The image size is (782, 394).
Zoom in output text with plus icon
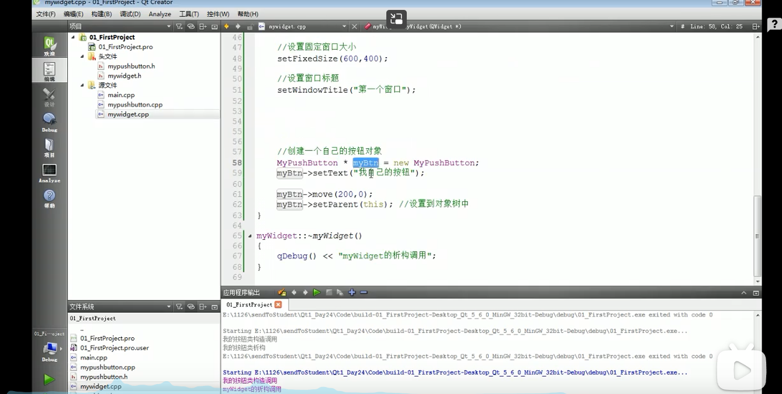352,292
